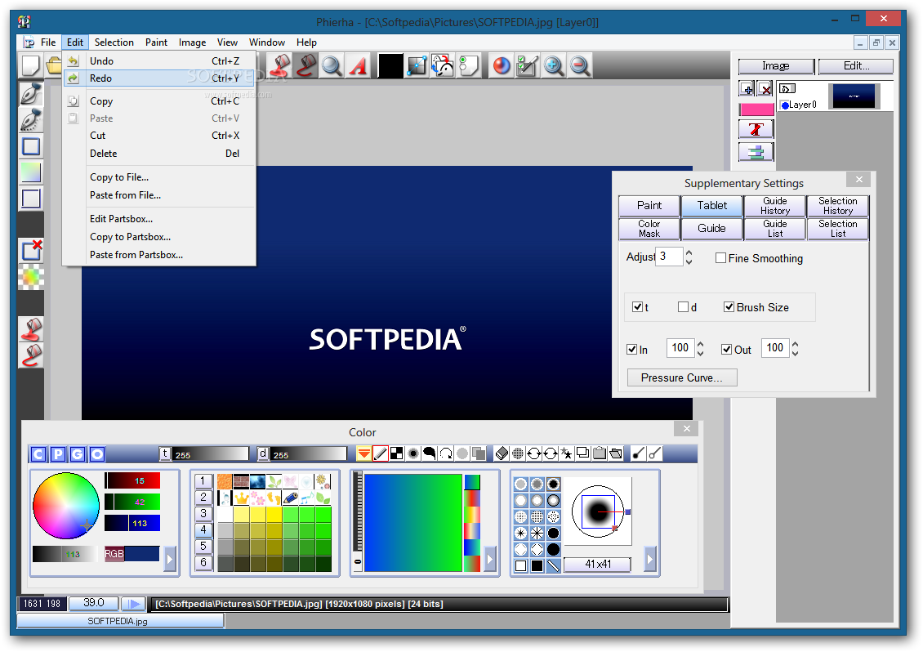Viewport: 923px width, 652px height.
Task: Click the red T text layer icon
Action: (756, 129)
